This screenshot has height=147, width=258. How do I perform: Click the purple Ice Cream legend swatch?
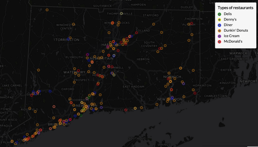click(219, 36)
